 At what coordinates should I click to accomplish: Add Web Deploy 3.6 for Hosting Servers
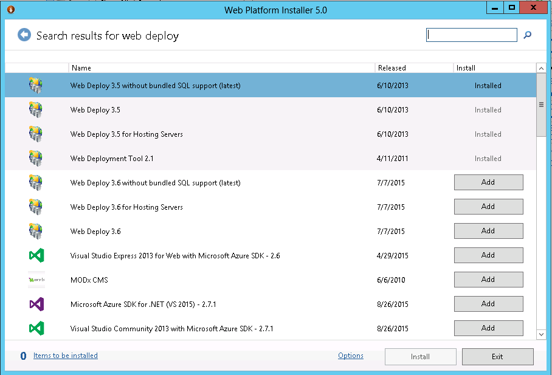[x=488, y=207]
